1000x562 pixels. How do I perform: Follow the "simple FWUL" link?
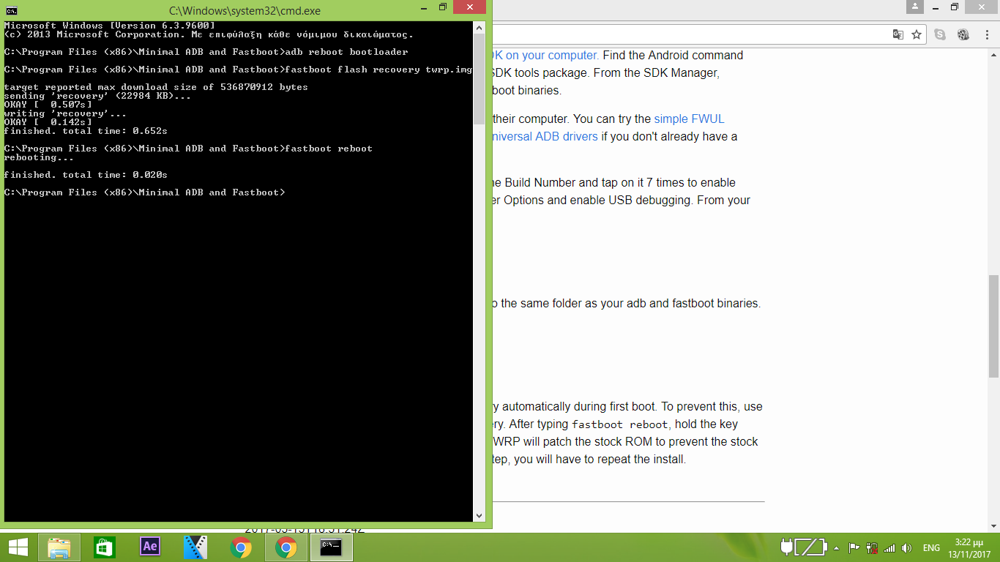pyautogui.click(x=689, y=119)
